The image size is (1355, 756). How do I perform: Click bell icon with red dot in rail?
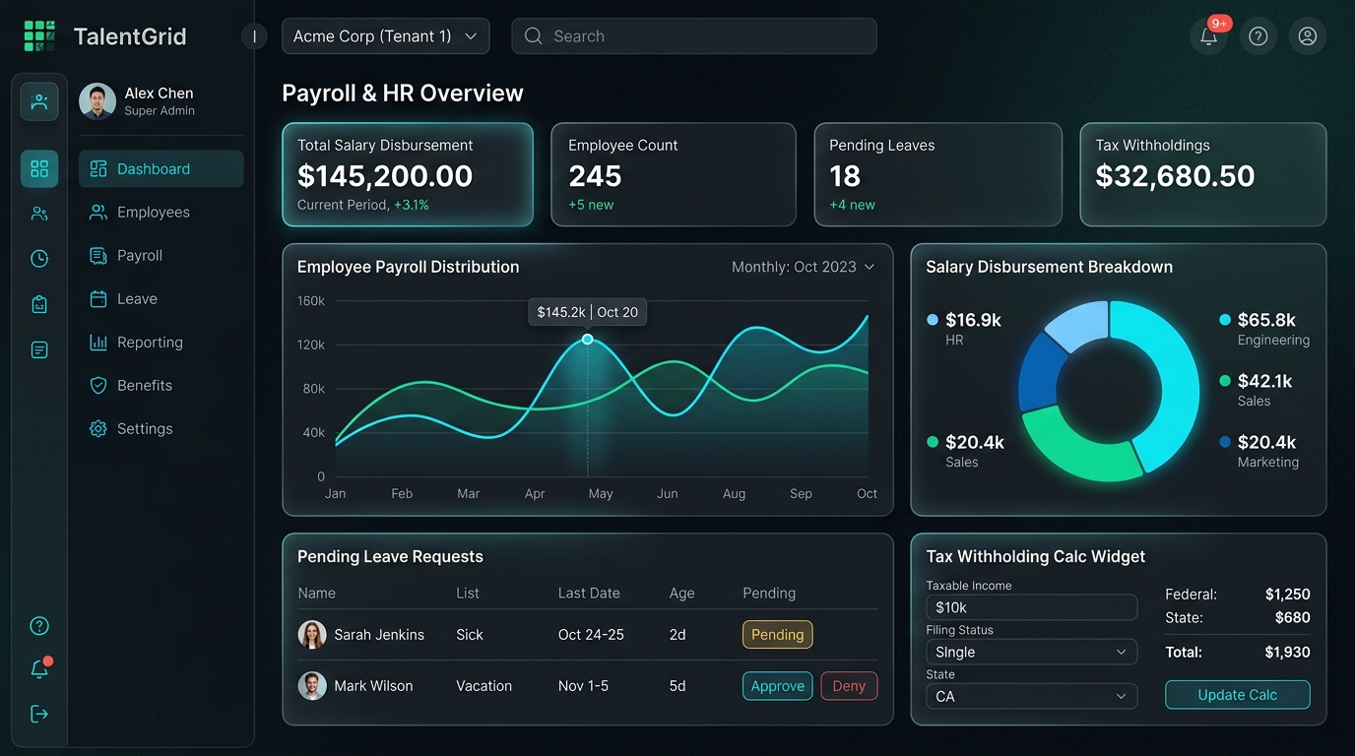click(39, 669)
